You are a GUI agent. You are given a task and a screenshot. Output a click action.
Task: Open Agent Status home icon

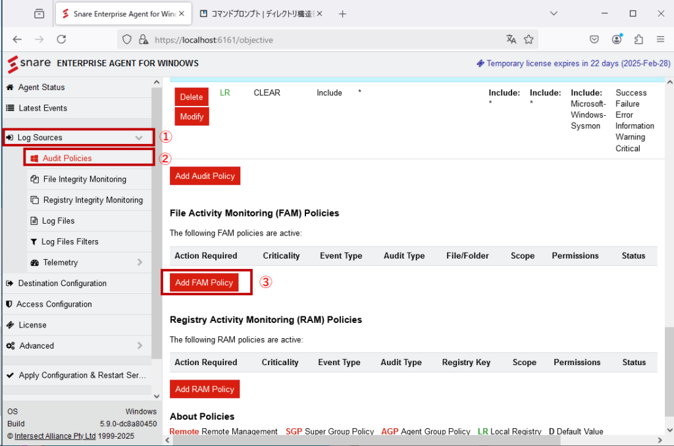tap(10, 87)
